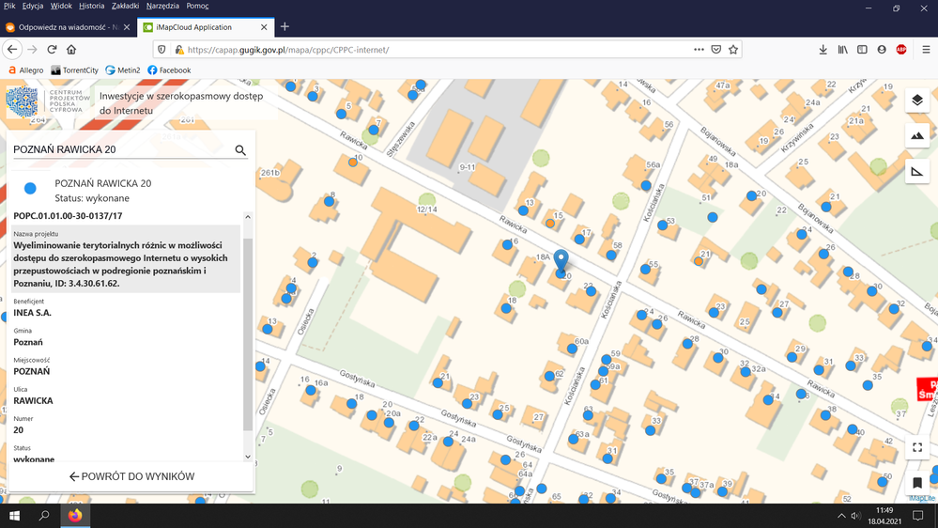Screen dimensions: 938x528
Task: Open the Zakładki menu
Action: (125, 6)
